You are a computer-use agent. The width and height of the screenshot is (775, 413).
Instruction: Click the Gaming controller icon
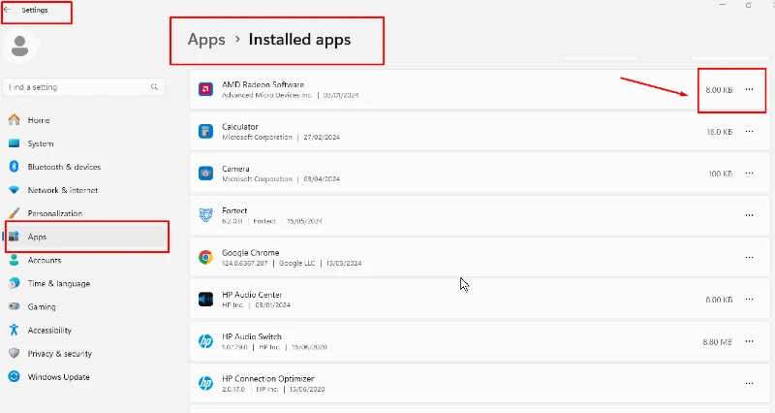[15, 306]
